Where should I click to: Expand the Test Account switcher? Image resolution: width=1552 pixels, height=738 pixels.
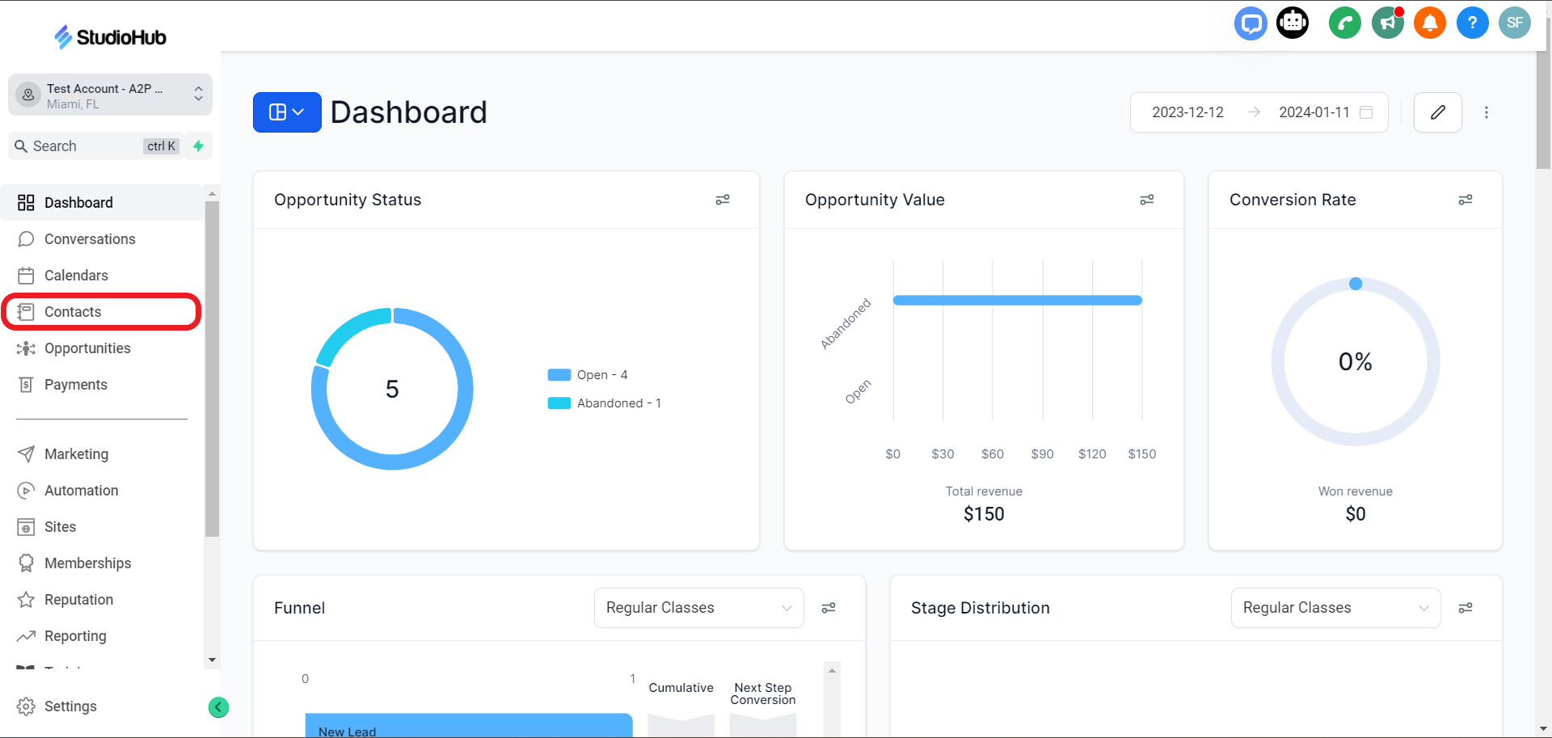[x=110, y=95]
